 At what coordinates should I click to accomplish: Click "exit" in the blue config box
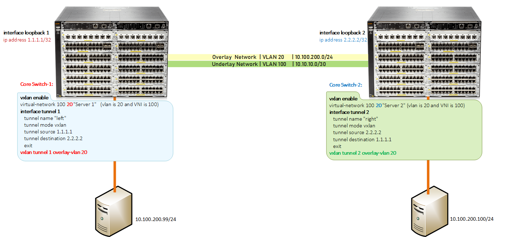coord(28,145)
